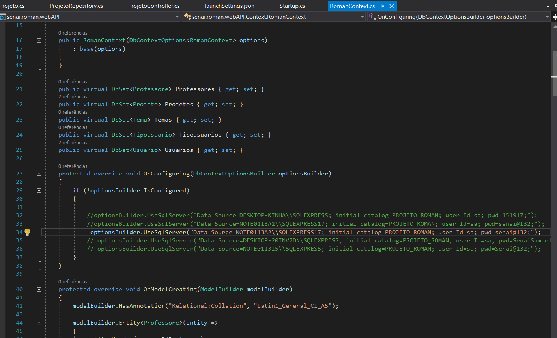Click 'UseSqlServer' on active line 34
Image resolution: width=557 pixels, height=338 pixels.
point(164,232)
